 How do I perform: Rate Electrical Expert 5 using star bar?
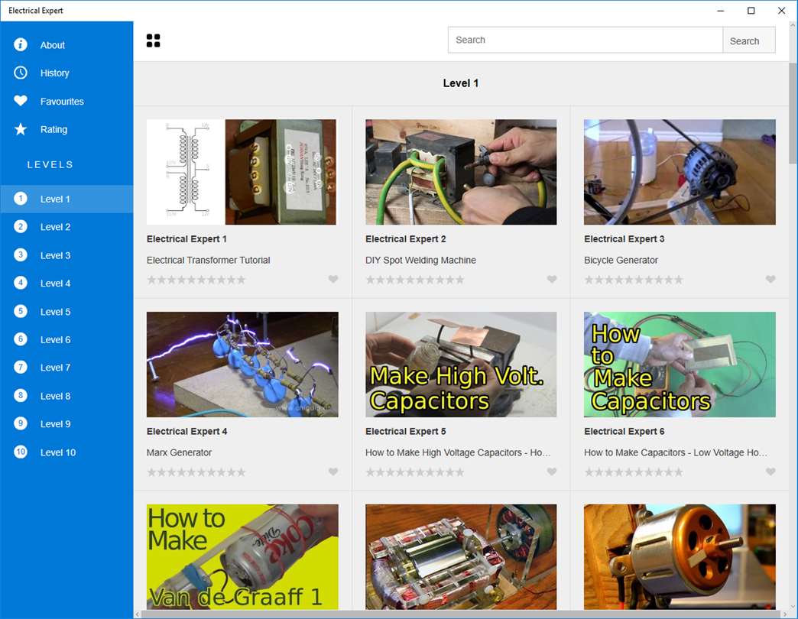415,472
